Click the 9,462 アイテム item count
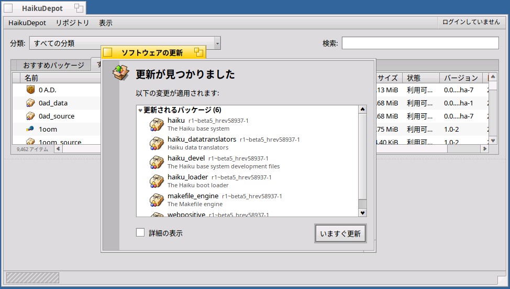The height and width of the screenshot is (289, 510). pyautogui.click(x=32, y=149)
